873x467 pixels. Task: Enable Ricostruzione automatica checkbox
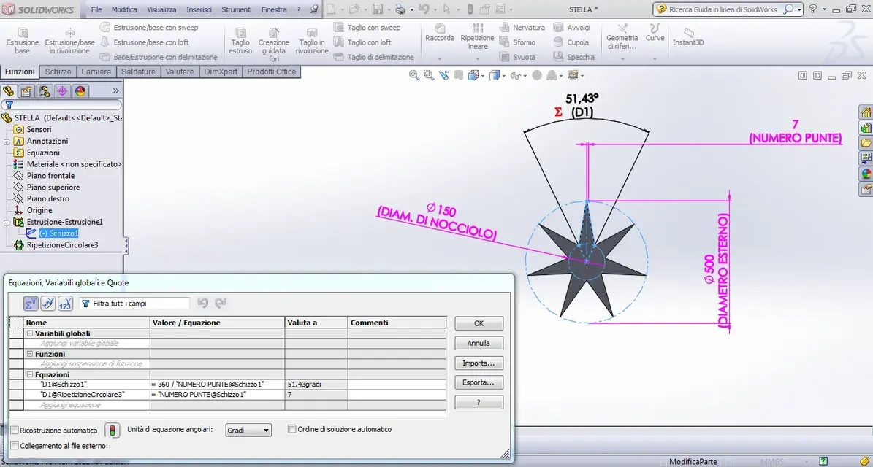point(15,431)
